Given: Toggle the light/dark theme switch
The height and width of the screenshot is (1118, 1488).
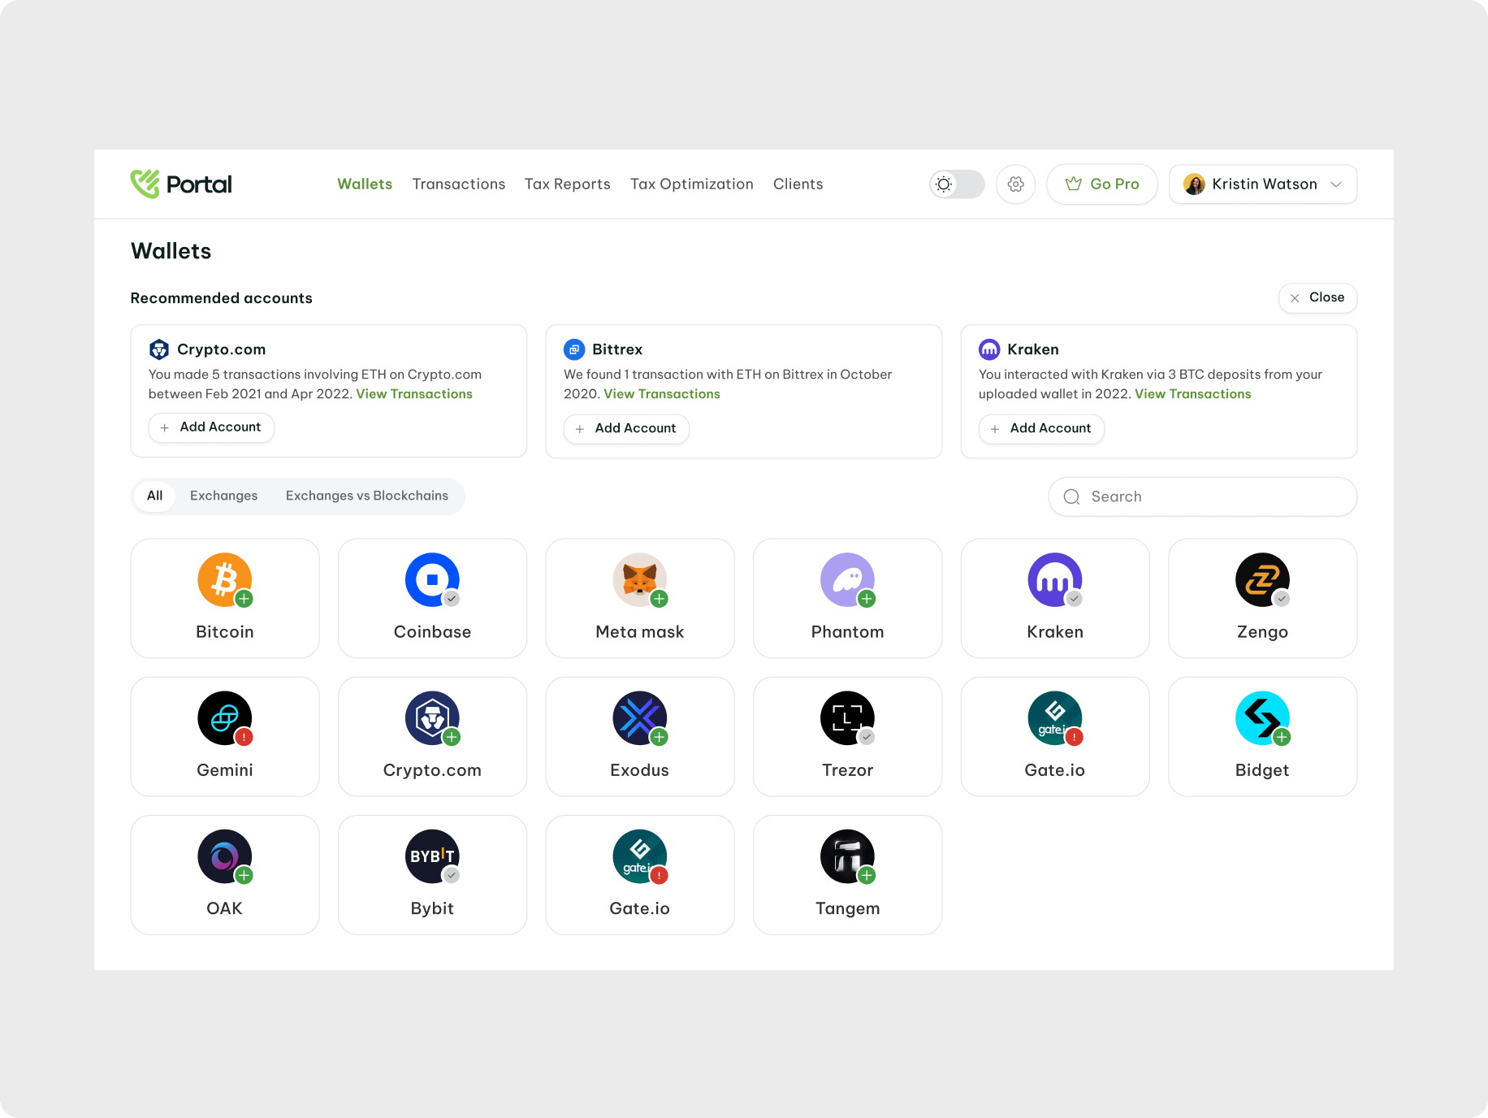Looking at the screenshot, I should click(957, 184).
